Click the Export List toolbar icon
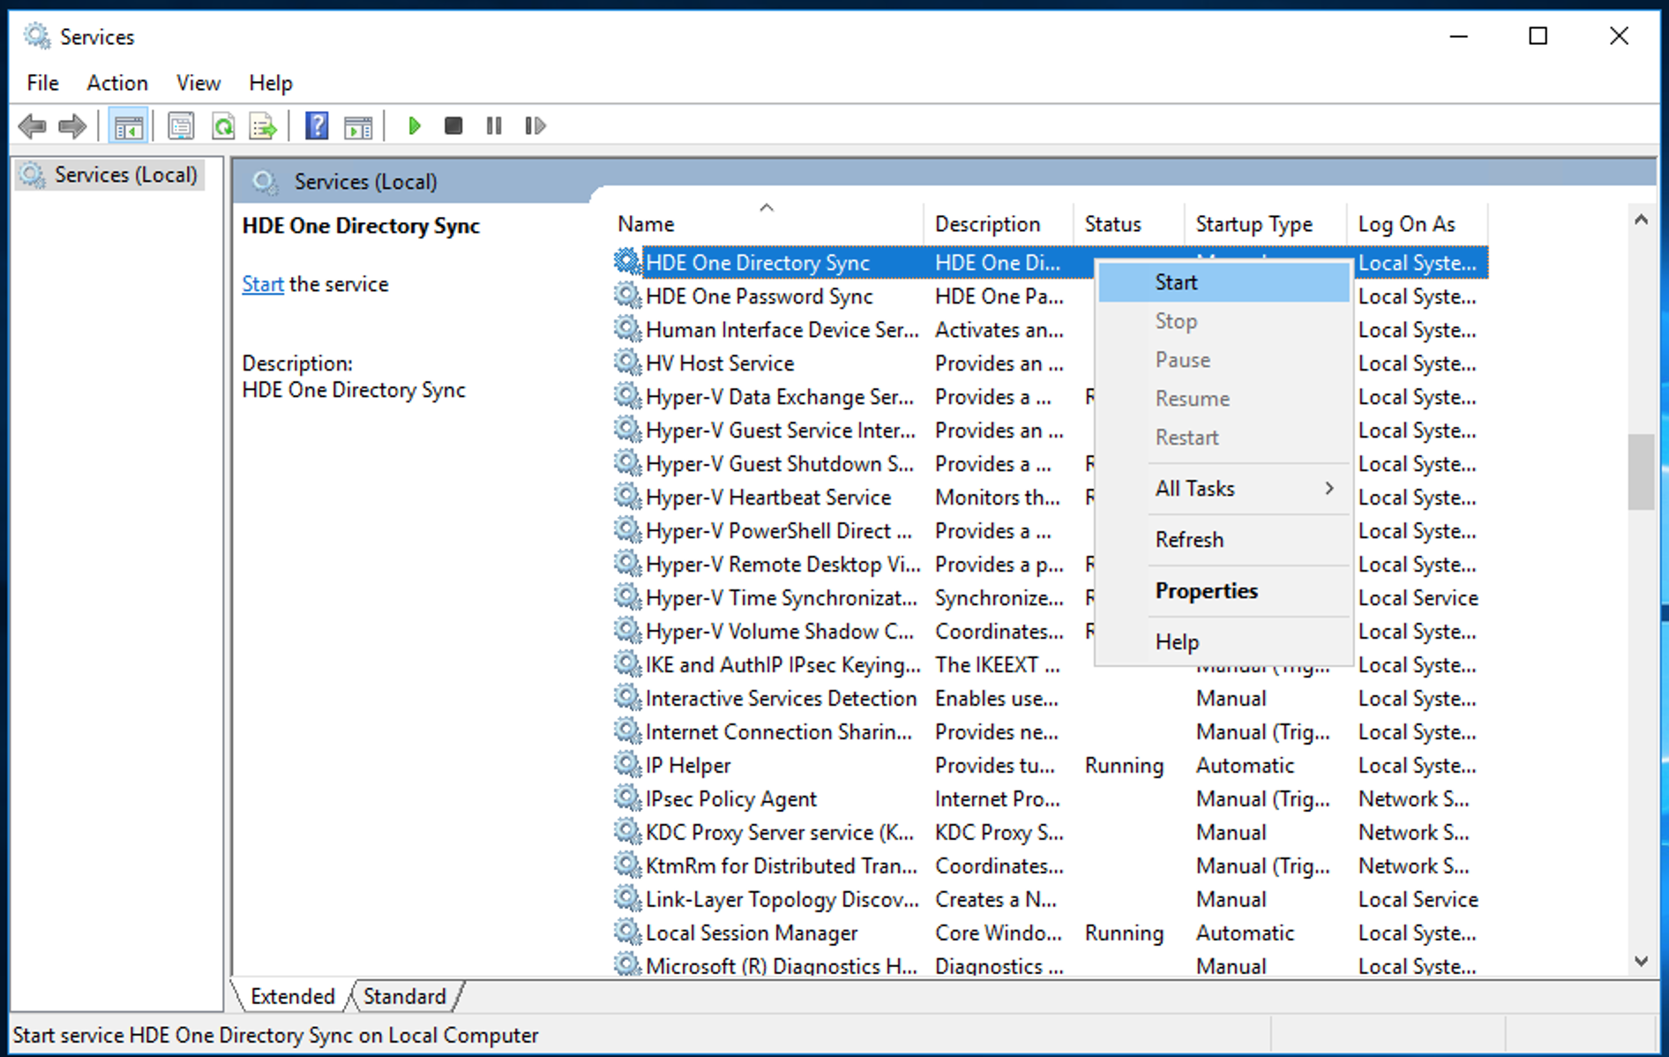This screenshot has width=1669, height=1057. [263, 126]
